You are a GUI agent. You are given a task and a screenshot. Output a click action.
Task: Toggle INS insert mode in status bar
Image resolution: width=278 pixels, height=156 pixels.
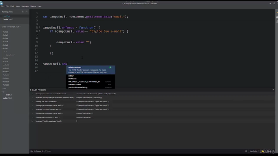(246, 151)
